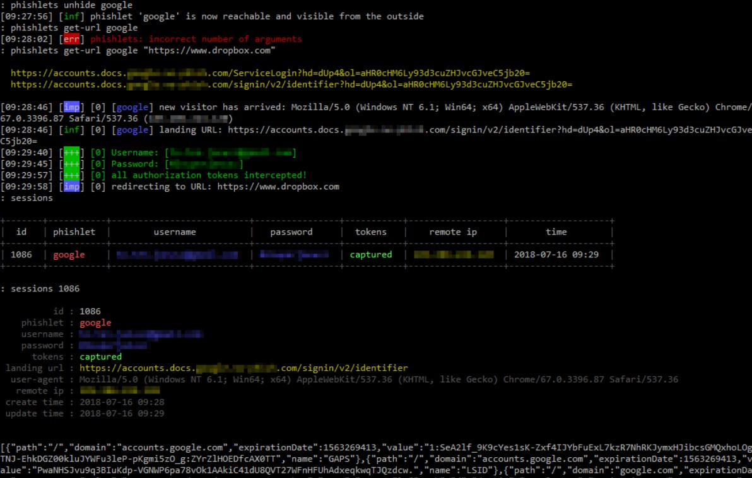Click the '1086' value beside the id label in session details

click(x=90, y=312)
